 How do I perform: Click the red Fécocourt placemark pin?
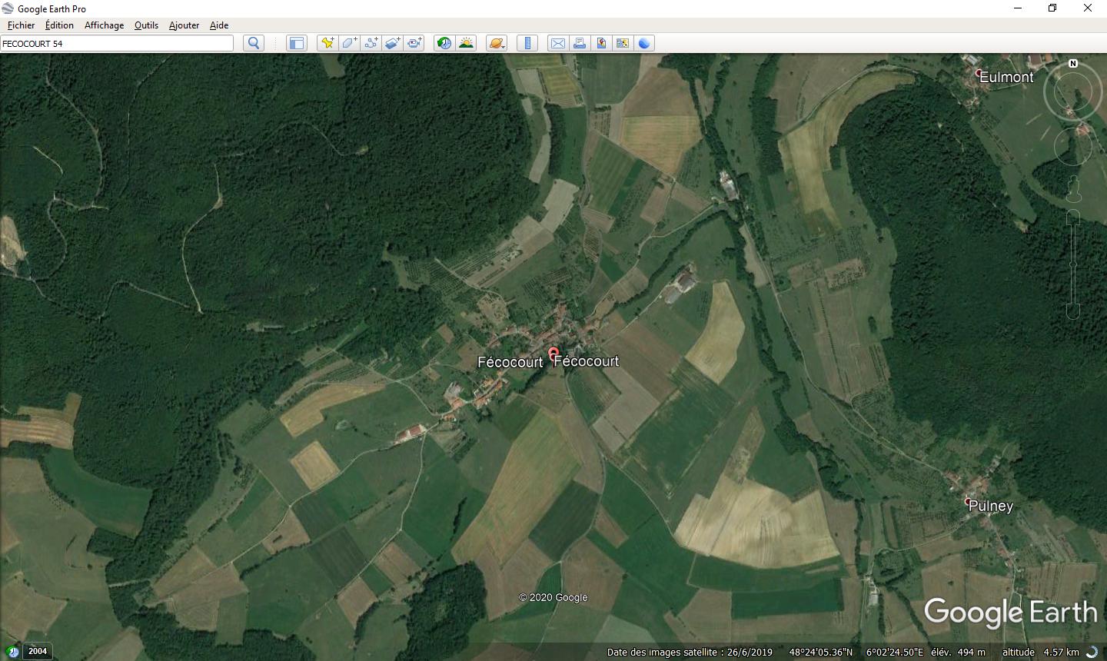pos(553,355)
